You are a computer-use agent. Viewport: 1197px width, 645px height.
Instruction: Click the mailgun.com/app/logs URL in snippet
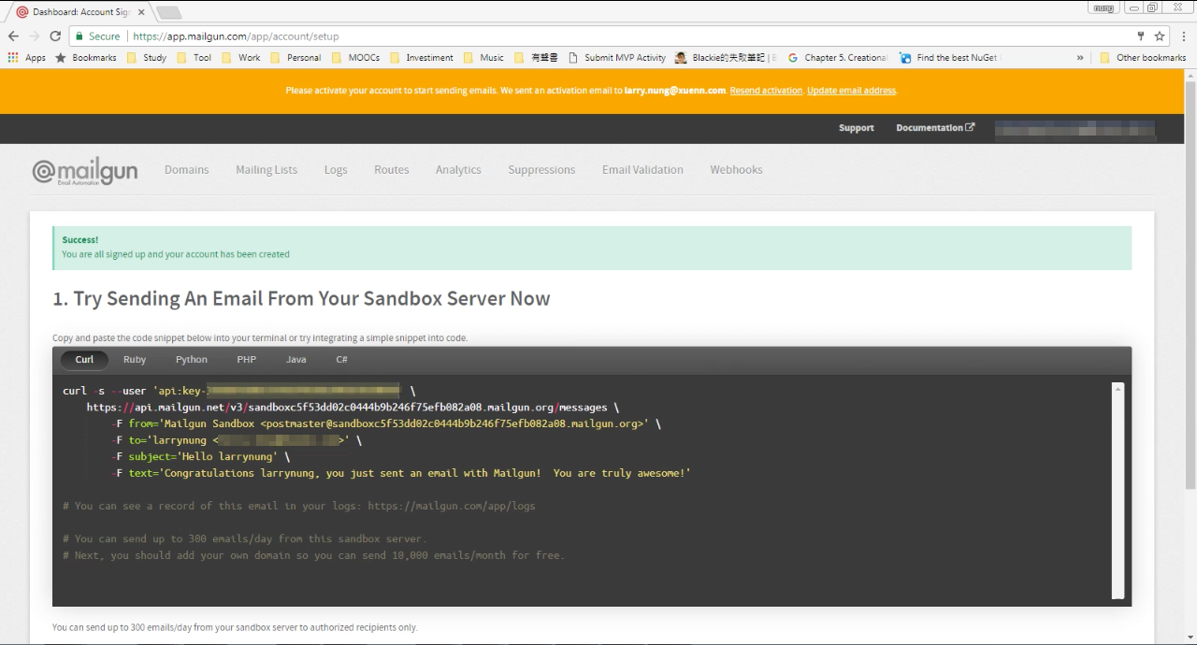pyautogui.click(x=452, y=507)
